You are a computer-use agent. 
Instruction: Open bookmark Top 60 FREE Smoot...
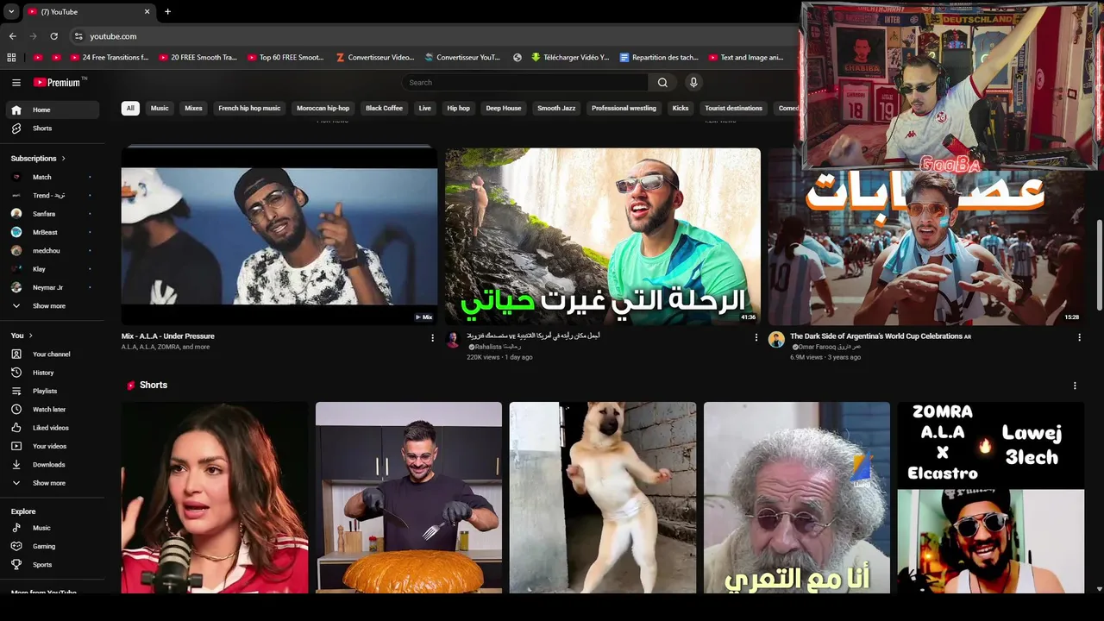(x=285, y=57)
